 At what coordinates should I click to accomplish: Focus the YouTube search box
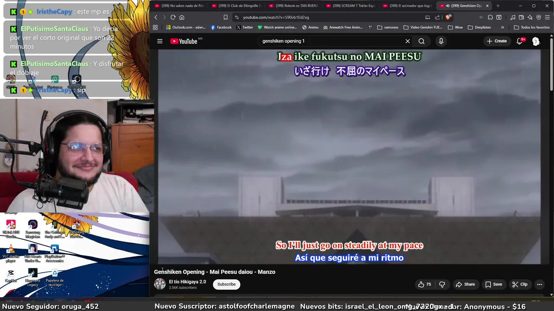click(x=331, y=41)
